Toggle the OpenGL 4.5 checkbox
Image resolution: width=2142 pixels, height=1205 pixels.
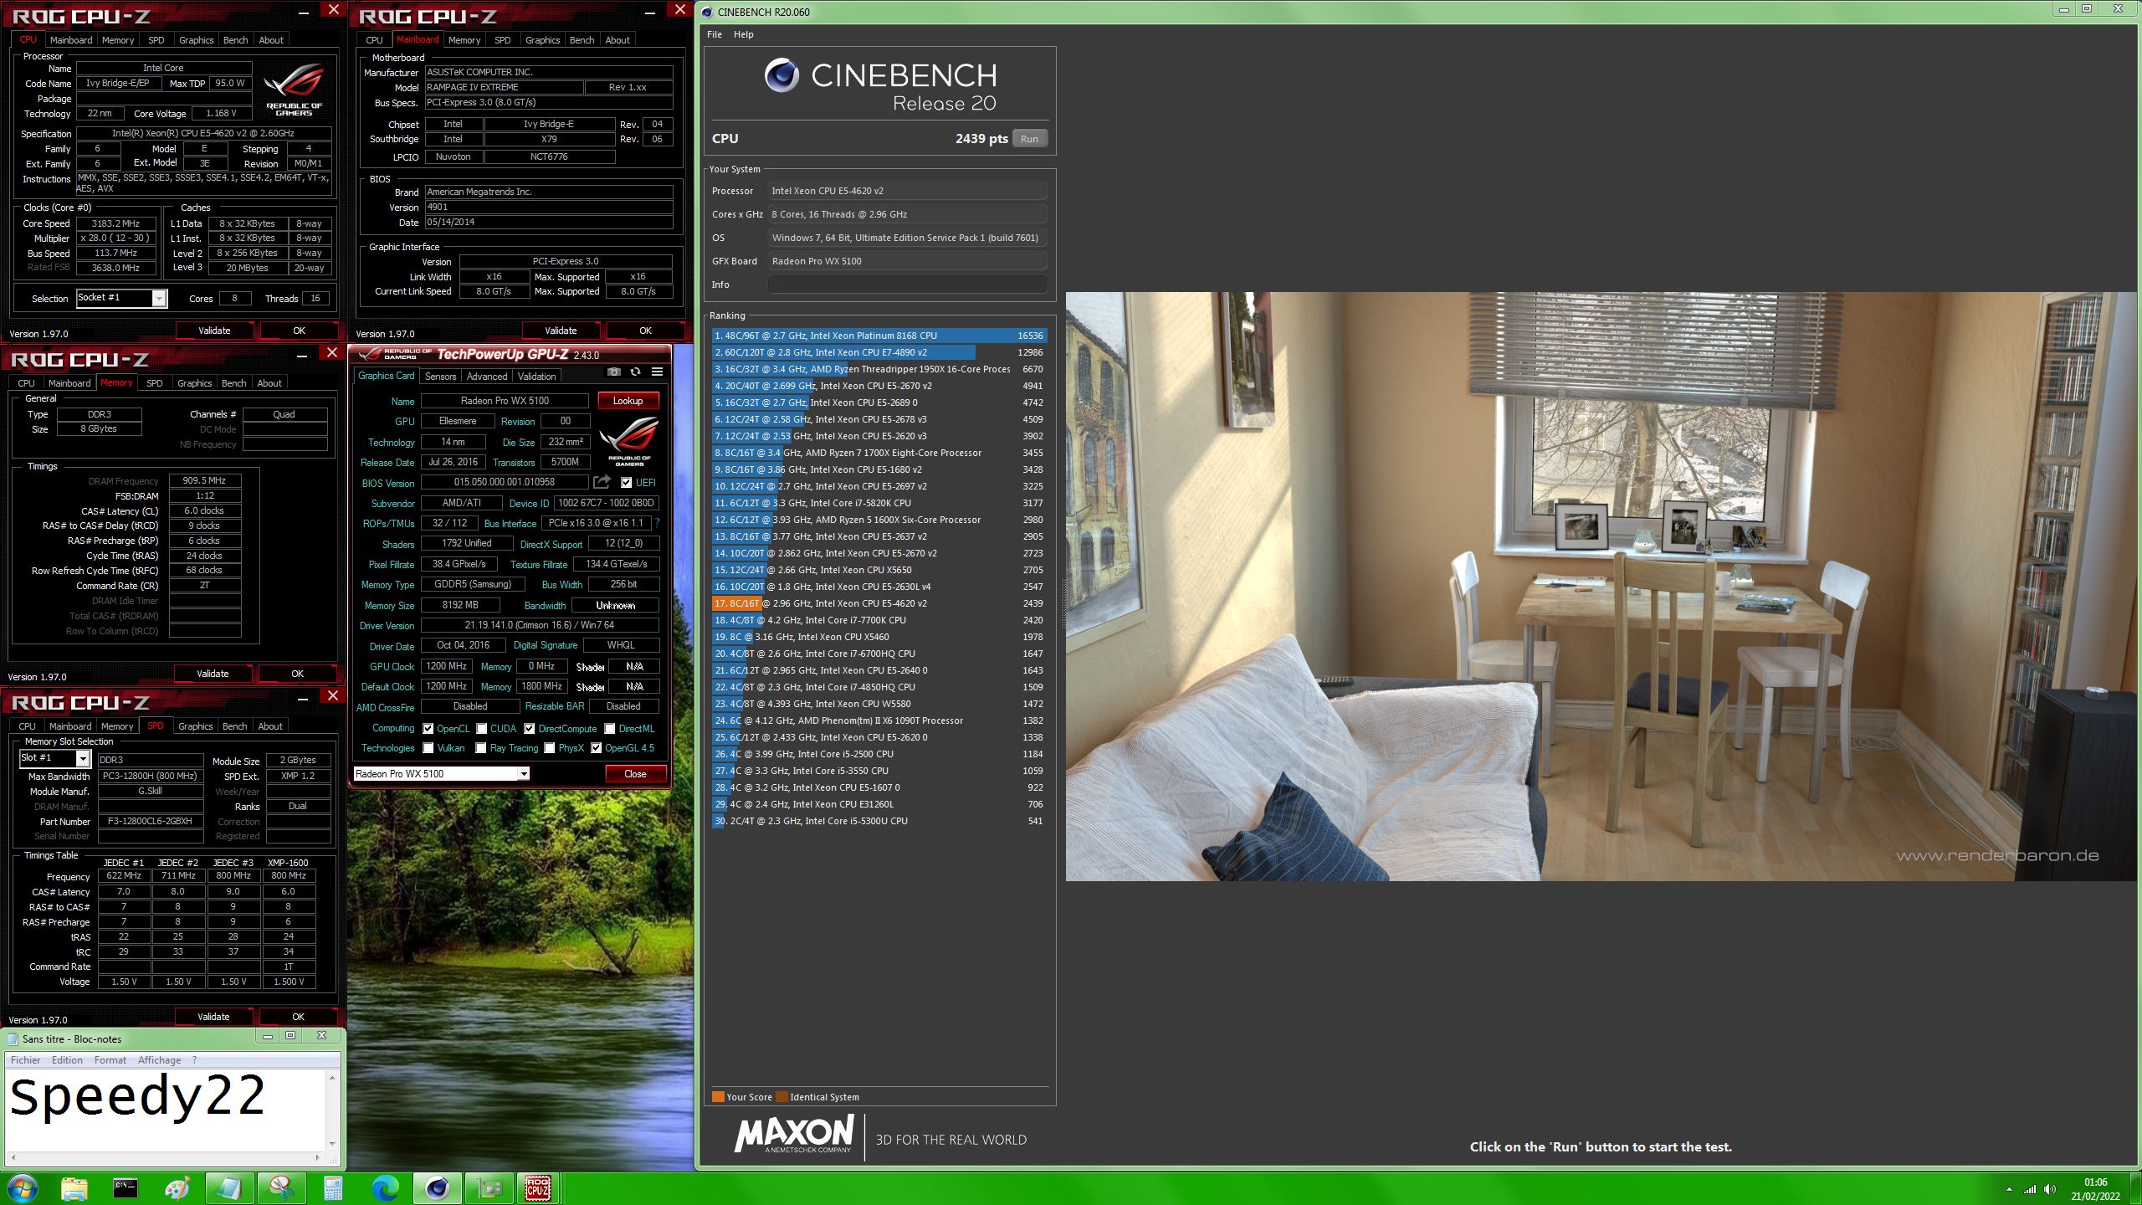[x=596, y=748]
